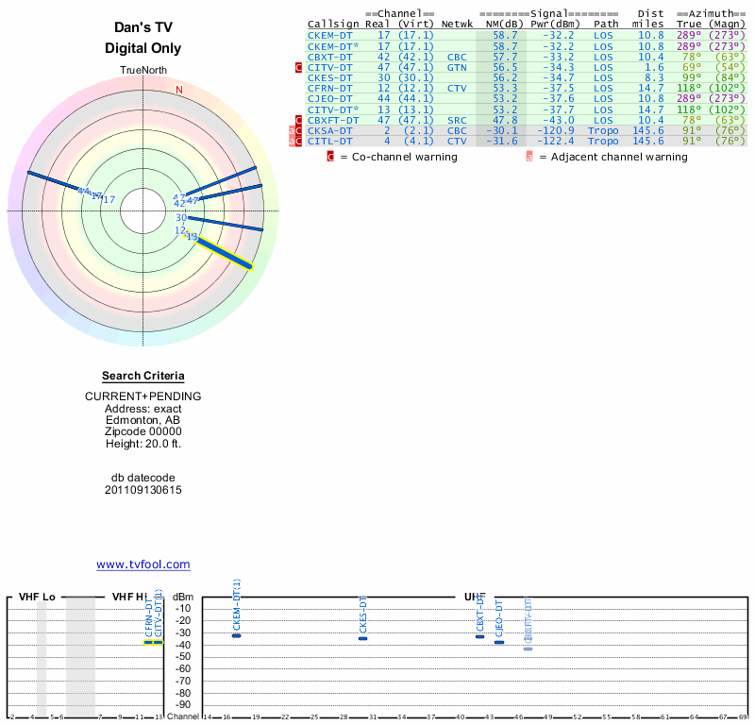The width and height of the screenshot is (755, 725).
Task: Click the adjacent channel warning icon beside CKSA-DT
Action: point(291,130)
